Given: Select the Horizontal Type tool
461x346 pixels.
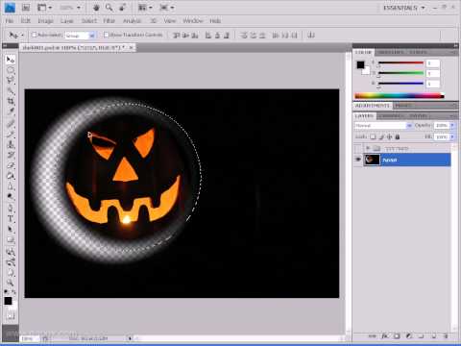Looking at the screenshot, I should (x=11, y=219).
